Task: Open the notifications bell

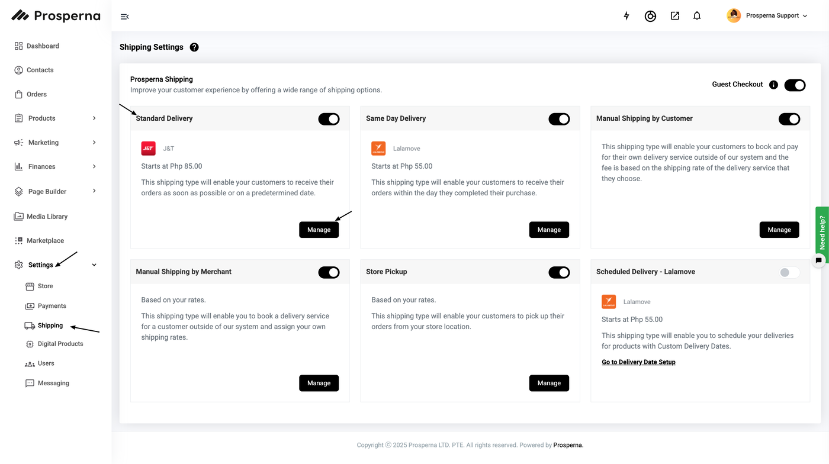Action: tap(697, 16)
